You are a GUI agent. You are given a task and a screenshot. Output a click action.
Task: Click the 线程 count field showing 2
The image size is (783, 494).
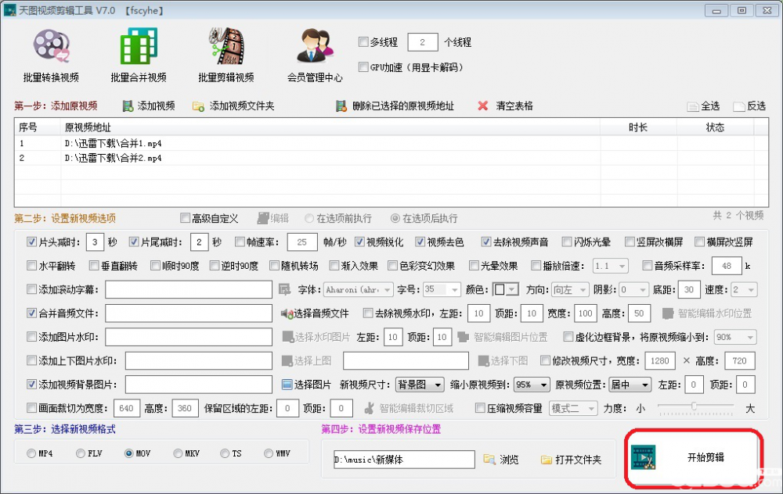tap(423, 42)
